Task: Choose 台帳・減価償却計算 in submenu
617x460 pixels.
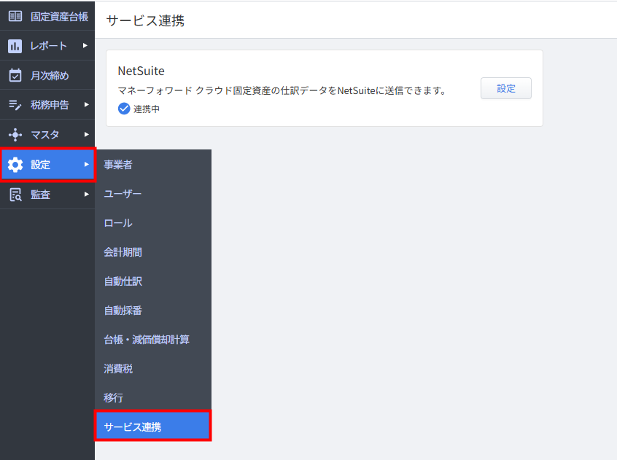Action: 147,340
